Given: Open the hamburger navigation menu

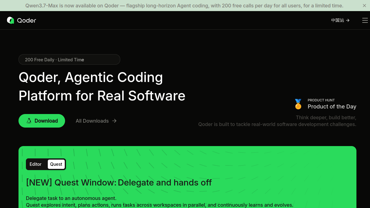Looking at the screenshot, I should 365,20.
